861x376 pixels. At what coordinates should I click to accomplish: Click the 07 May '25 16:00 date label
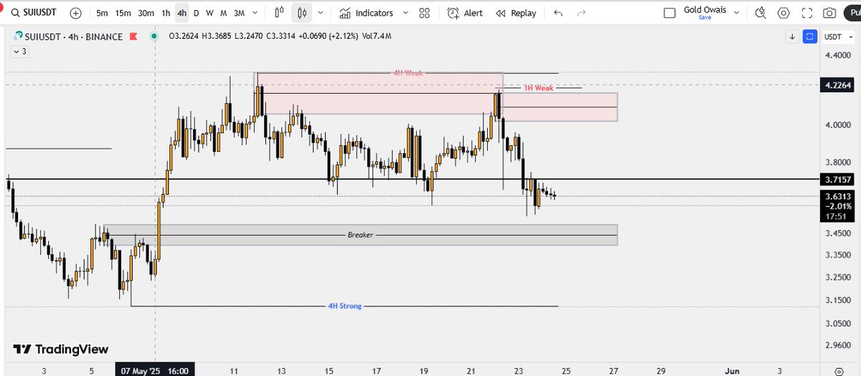click(155, 370)
